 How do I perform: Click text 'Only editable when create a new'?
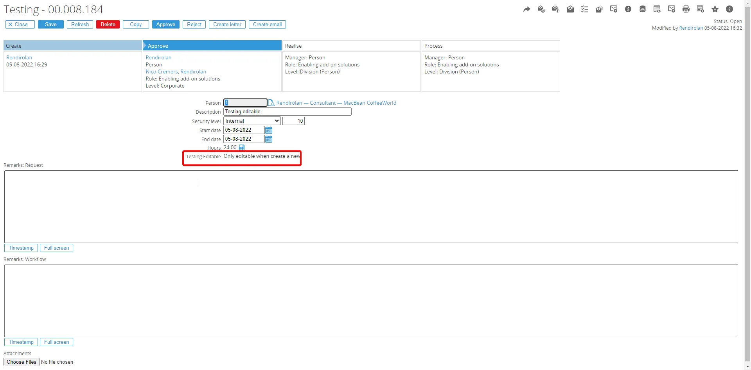pyautogui.click(x=262, y=156)
